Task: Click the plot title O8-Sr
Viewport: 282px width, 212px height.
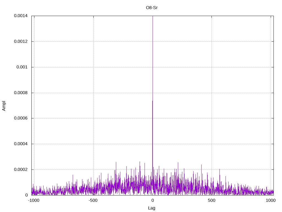Action: click(152, 7)
